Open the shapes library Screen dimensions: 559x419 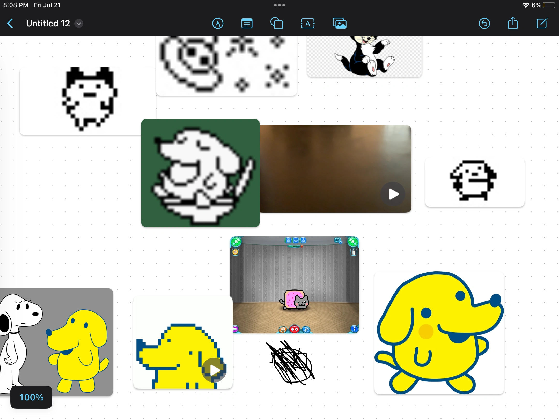pos(277,23)
